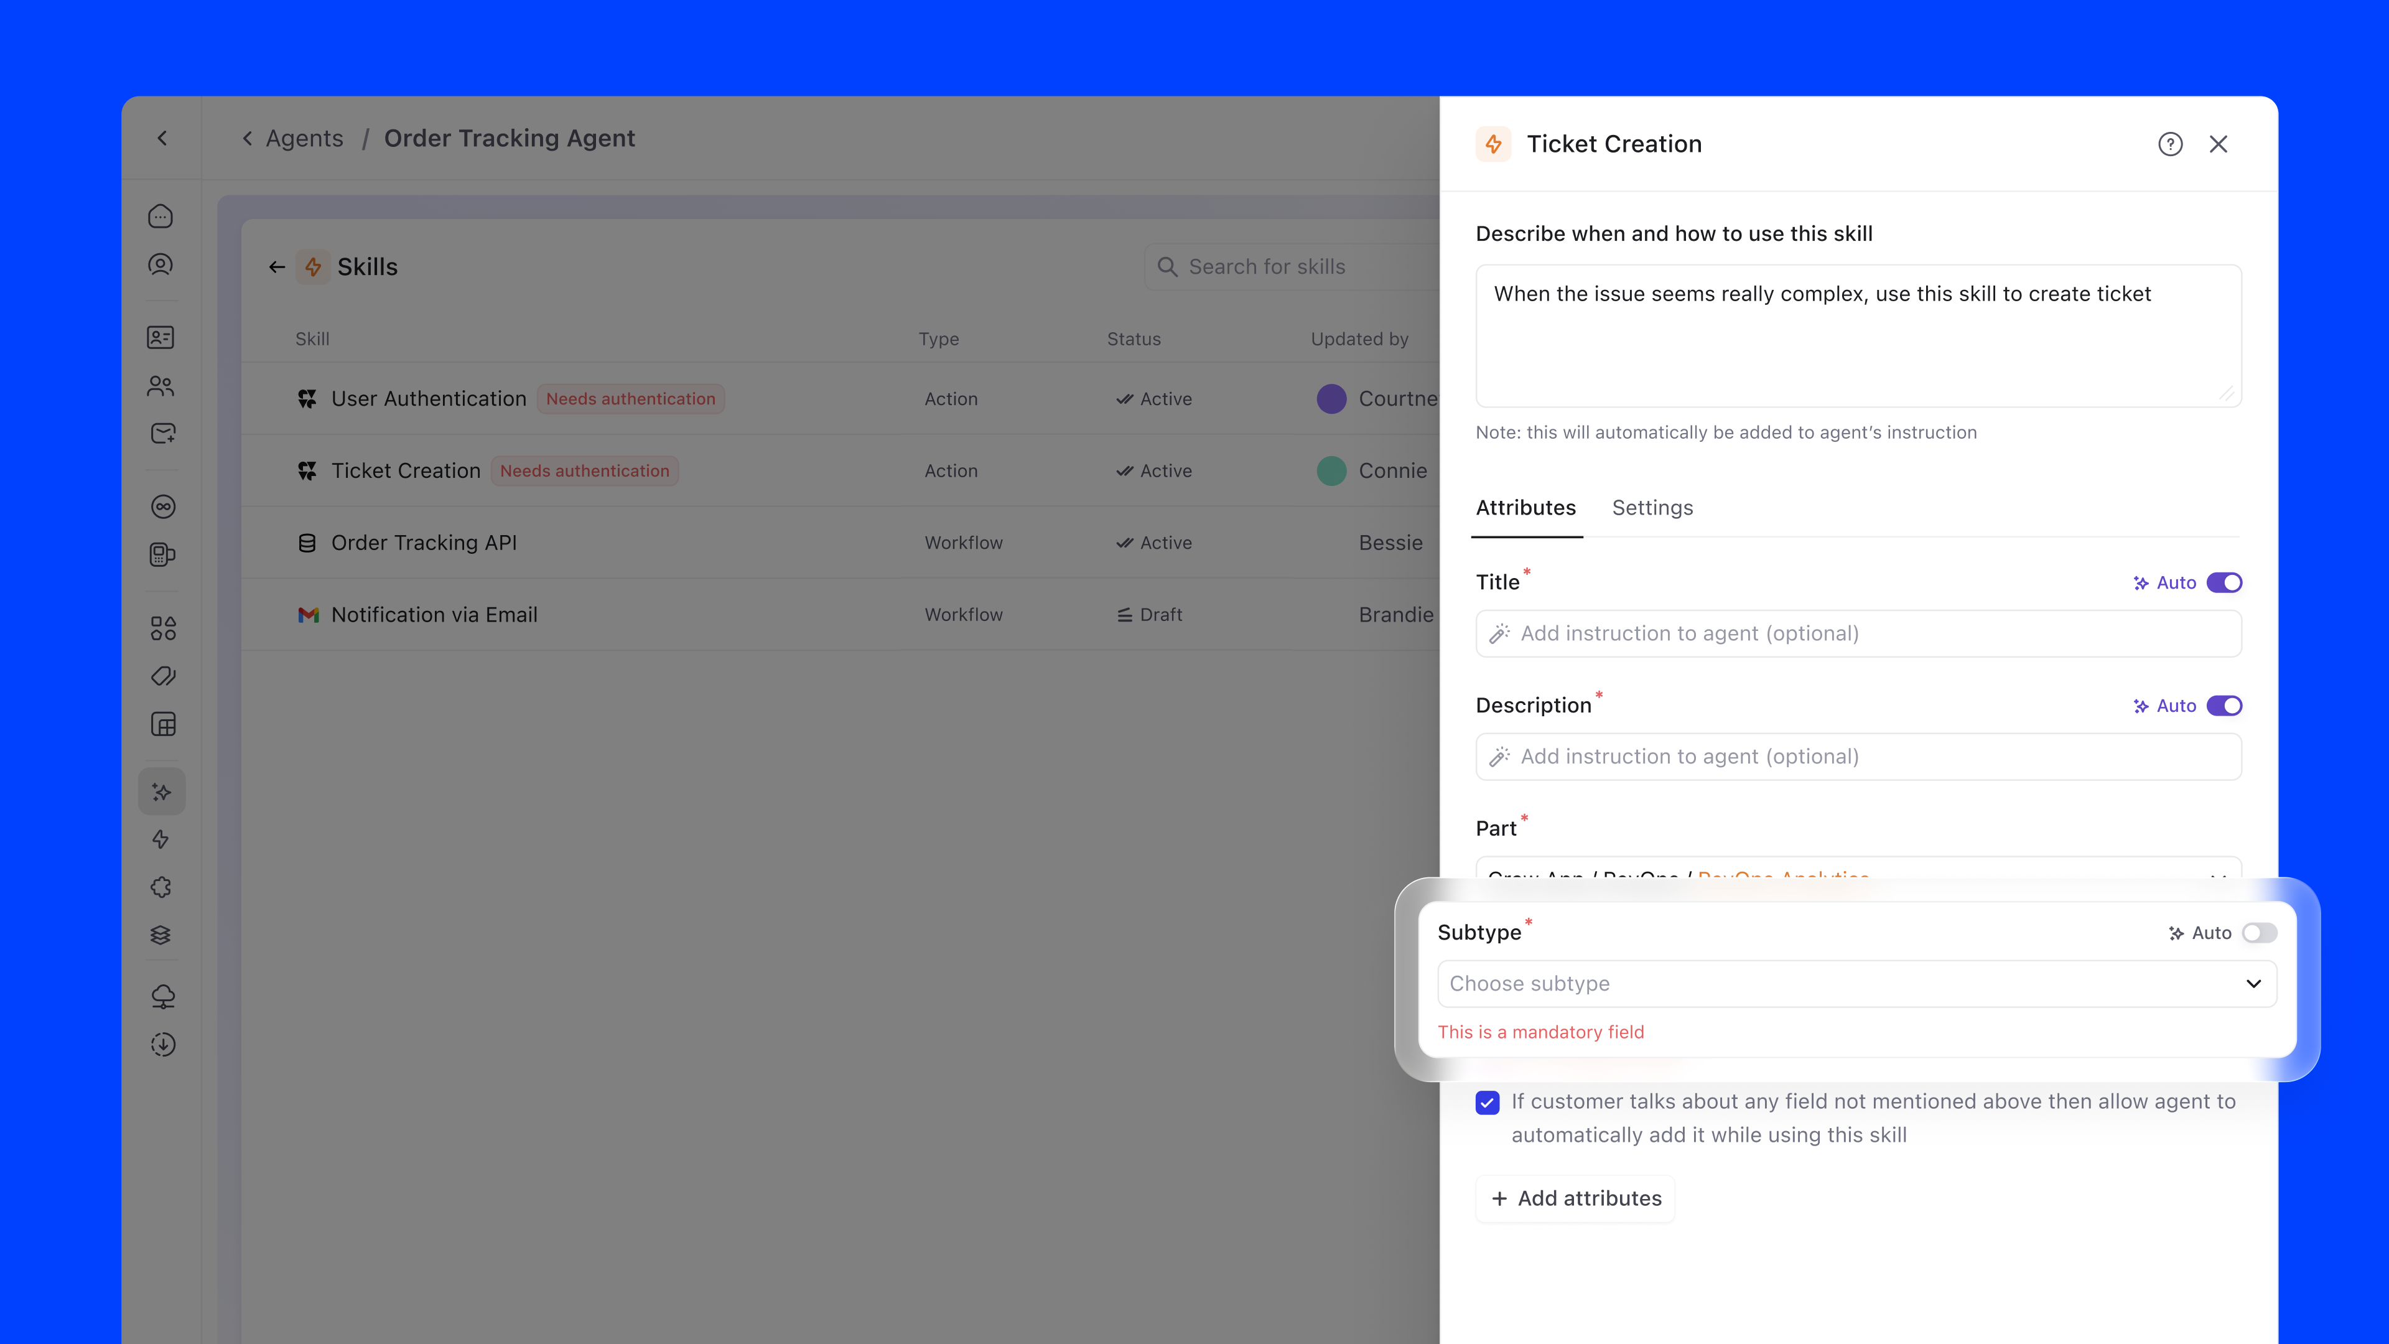Open help for the Ticket Creation panel
The height and width of the screenshot is (1344, 2389).
click(x=2170, y=144)
